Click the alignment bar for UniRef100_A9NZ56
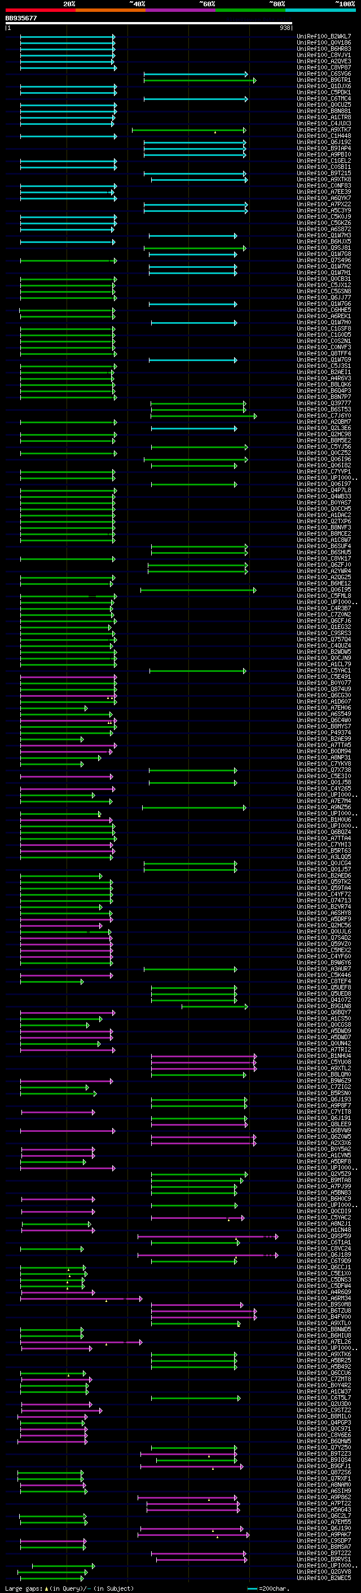This screenshot has height=1593, width=361. tap(195, 808)
